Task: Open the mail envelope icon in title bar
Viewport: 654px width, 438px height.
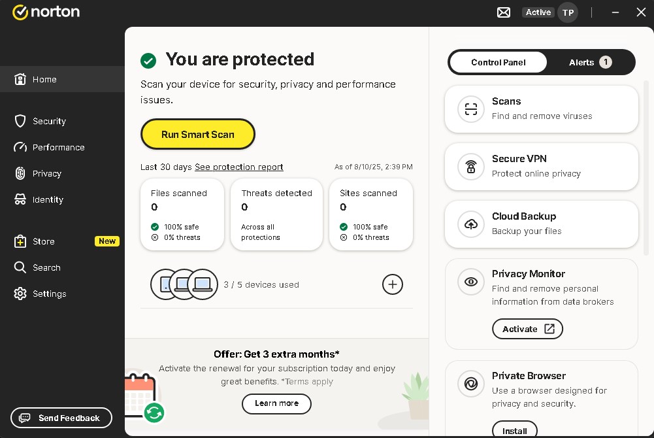Action: (504, 12)
